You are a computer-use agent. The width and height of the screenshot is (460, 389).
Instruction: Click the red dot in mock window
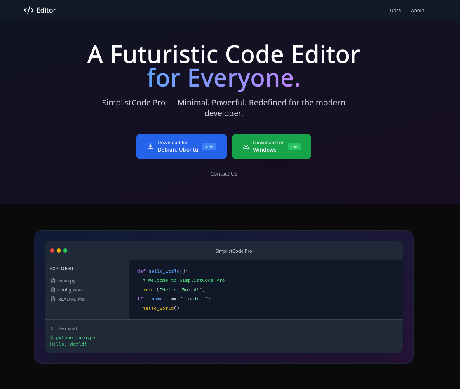pyautogui.click(x=52, y=251)
